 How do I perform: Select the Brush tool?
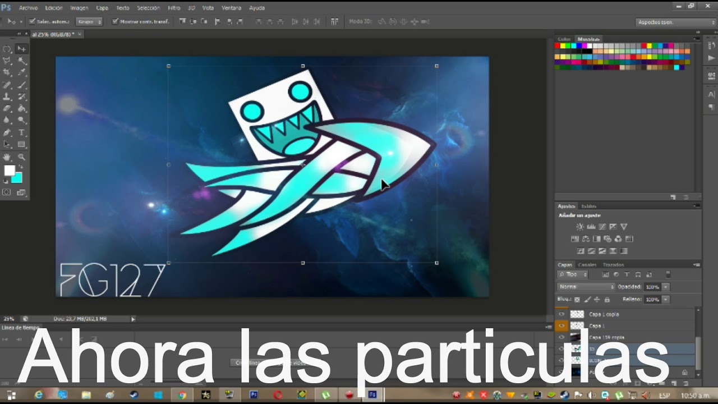pyautogui.click(x=22, y=85)
